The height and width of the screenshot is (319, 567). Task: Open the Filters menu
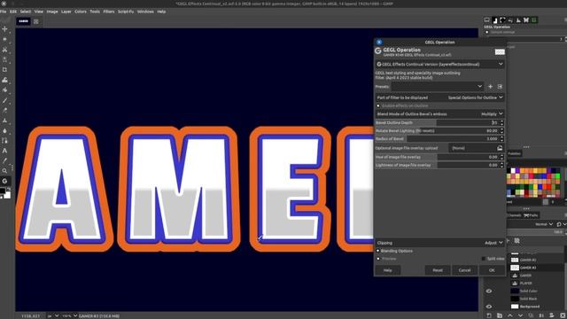tap(108, 12)
